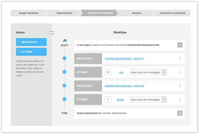Click the arrows icon beside Azioni panel
Viewport: 199px width, 134px height.
point(52,32)
